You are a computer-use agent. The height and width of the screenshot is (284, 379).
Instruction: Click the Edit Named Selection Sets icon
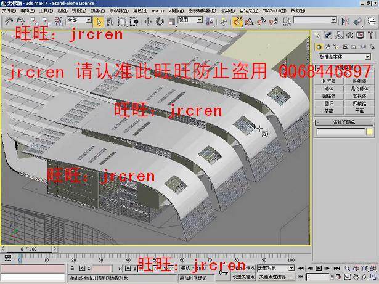pos(287,22)
